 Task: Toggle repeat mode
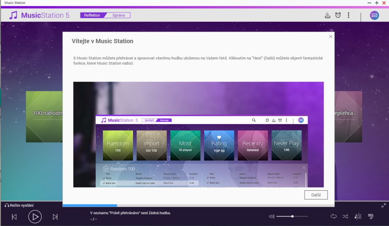tap(334, 217)
